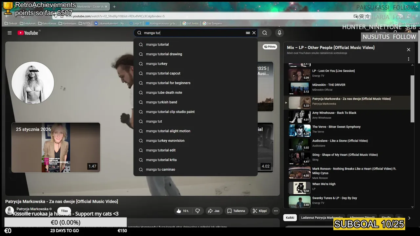The height and width of the screenshot is (236, 420).
Task: Play 'Audioslave - Like a Stone'
Action: point(347,145)
